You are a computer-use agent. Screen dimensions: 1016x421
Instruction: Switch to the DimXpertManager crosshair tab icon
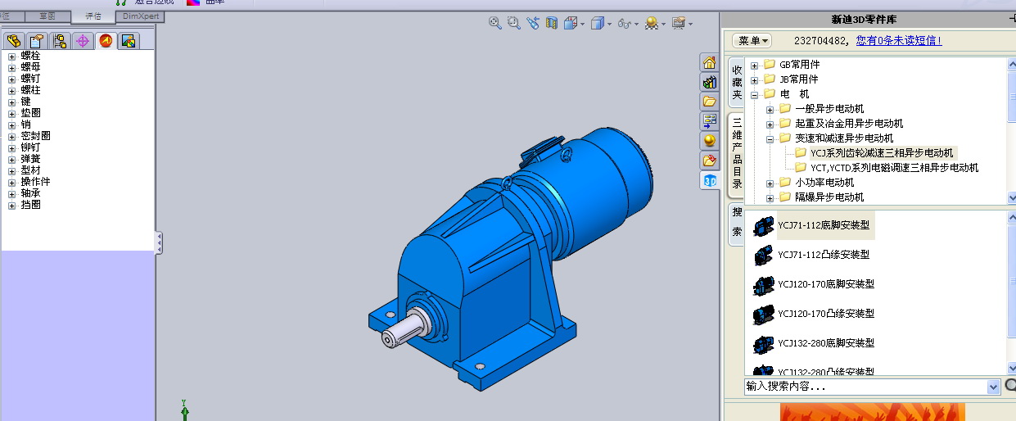[x=82, y=41]
